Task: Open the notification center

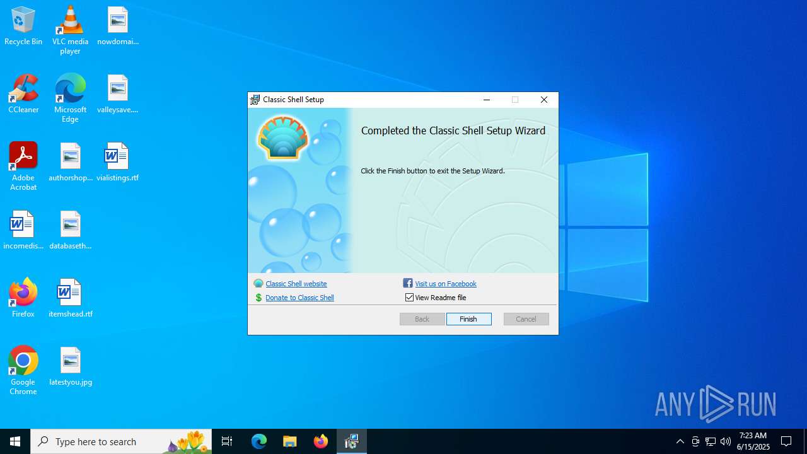Action: 786,441
